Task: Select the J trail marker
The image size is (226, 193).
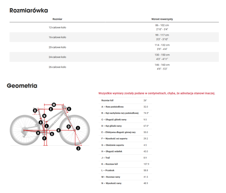Action: (78, 148)
